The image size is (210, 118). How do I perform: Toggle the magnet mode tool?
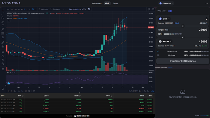pyautogui.click(x=3, y=52)
